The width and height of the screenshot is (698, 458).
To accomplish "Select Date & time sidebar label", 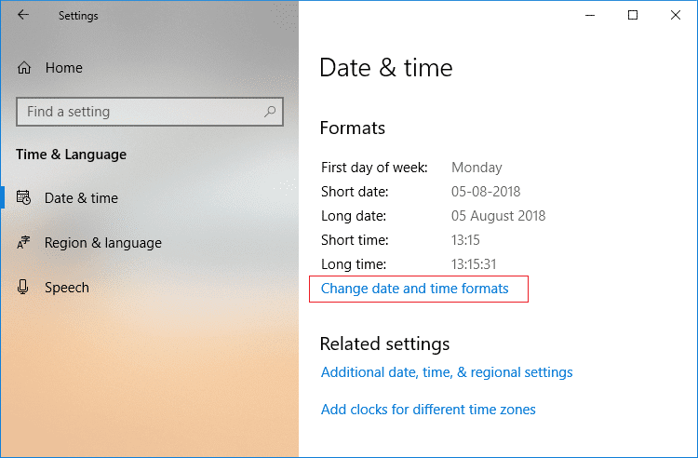I will pyautogui.click(x=81, y=198).
